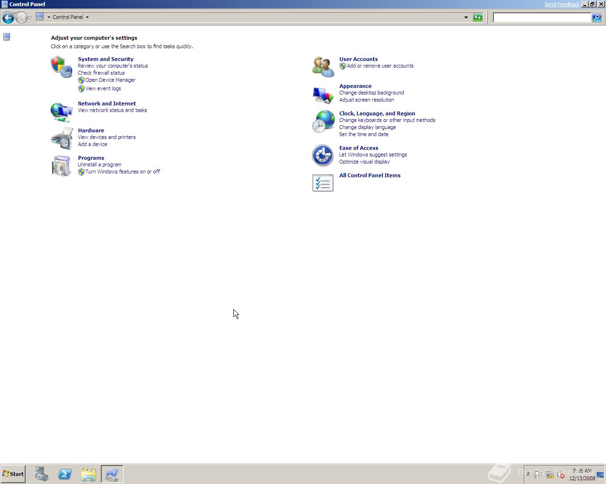Viewport: 606px width, 484px height.
Task: Click Add or remove user accounts
Action: click(x=380, y=66)
